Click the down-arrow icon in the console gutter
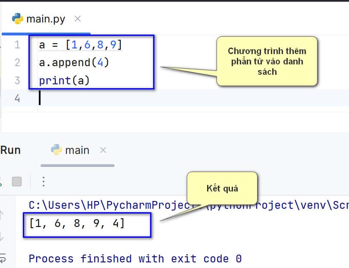 click(2, 237)
